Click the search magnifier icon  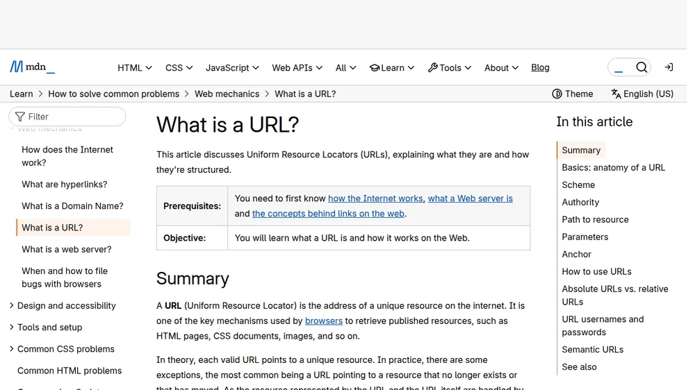(641, 67)
